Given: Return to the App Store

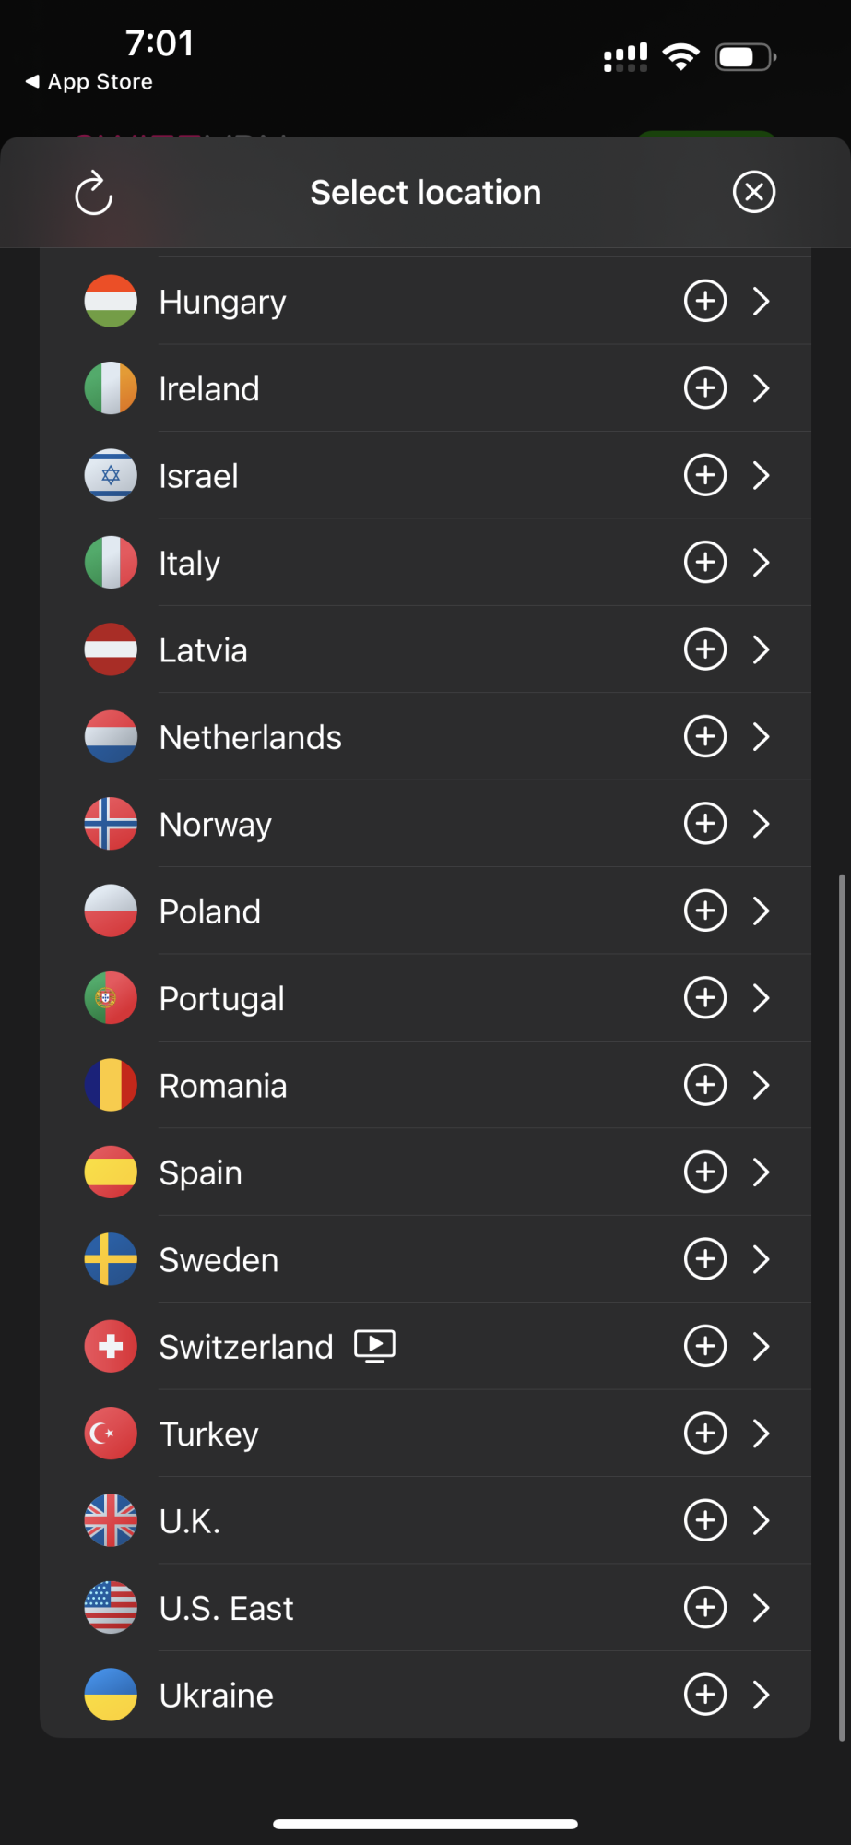Looking at the screenshot, I should [89, 82].
